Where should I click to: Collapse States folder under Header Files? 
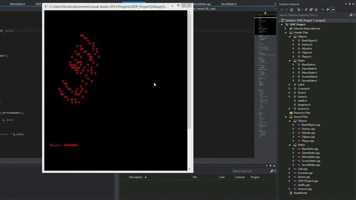(x=290, y=61)
